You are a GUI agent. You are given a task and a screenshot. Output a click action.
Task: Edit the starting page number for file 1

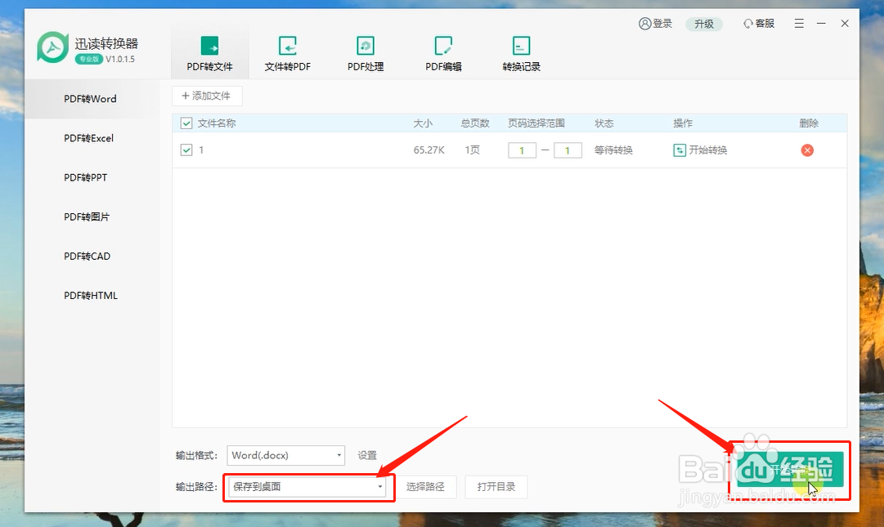coord(522,150)
